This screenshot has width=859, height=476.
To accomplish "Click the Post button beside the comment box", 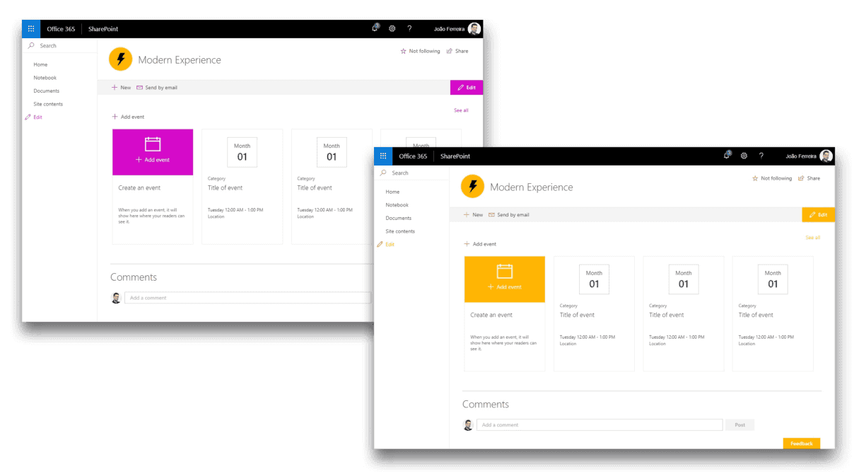I will (x=740, y=425).
